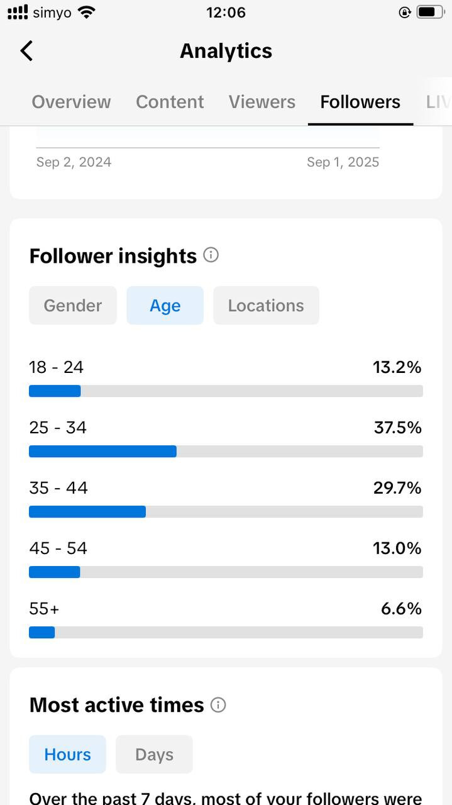
Task: Tap the cellular signal bars icon
Action: 18,12
